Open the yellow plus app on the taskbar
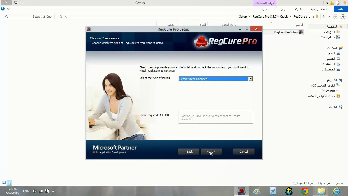 pyautogui.click(x=289, y=191)
